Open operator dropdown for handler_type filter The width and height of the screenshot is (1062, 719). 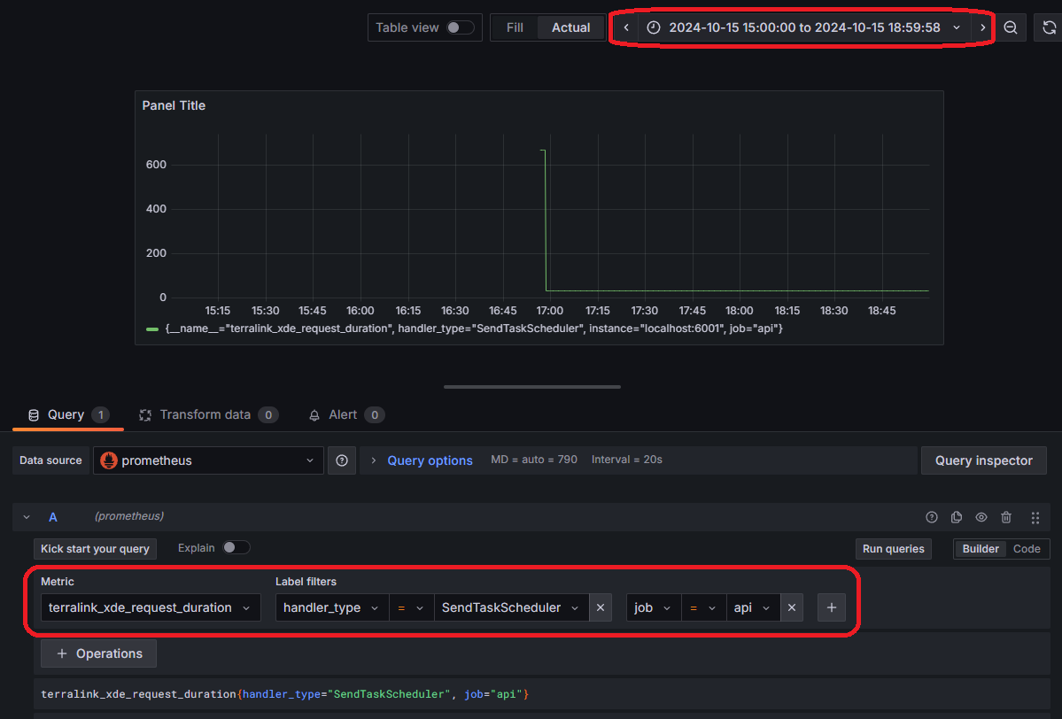tap(411, 607)
